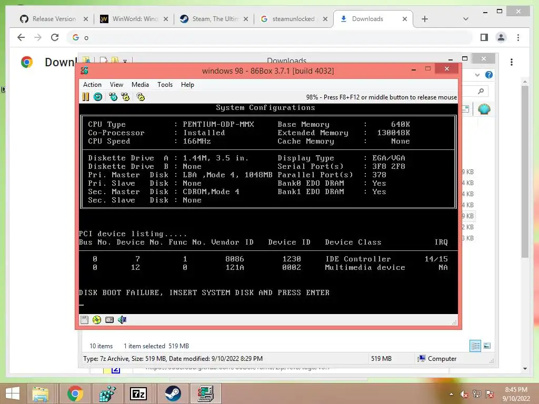This screenshot has height=404, width=539.
Task: Click '1 item selected 519 MB' status text
Action: 156,346
